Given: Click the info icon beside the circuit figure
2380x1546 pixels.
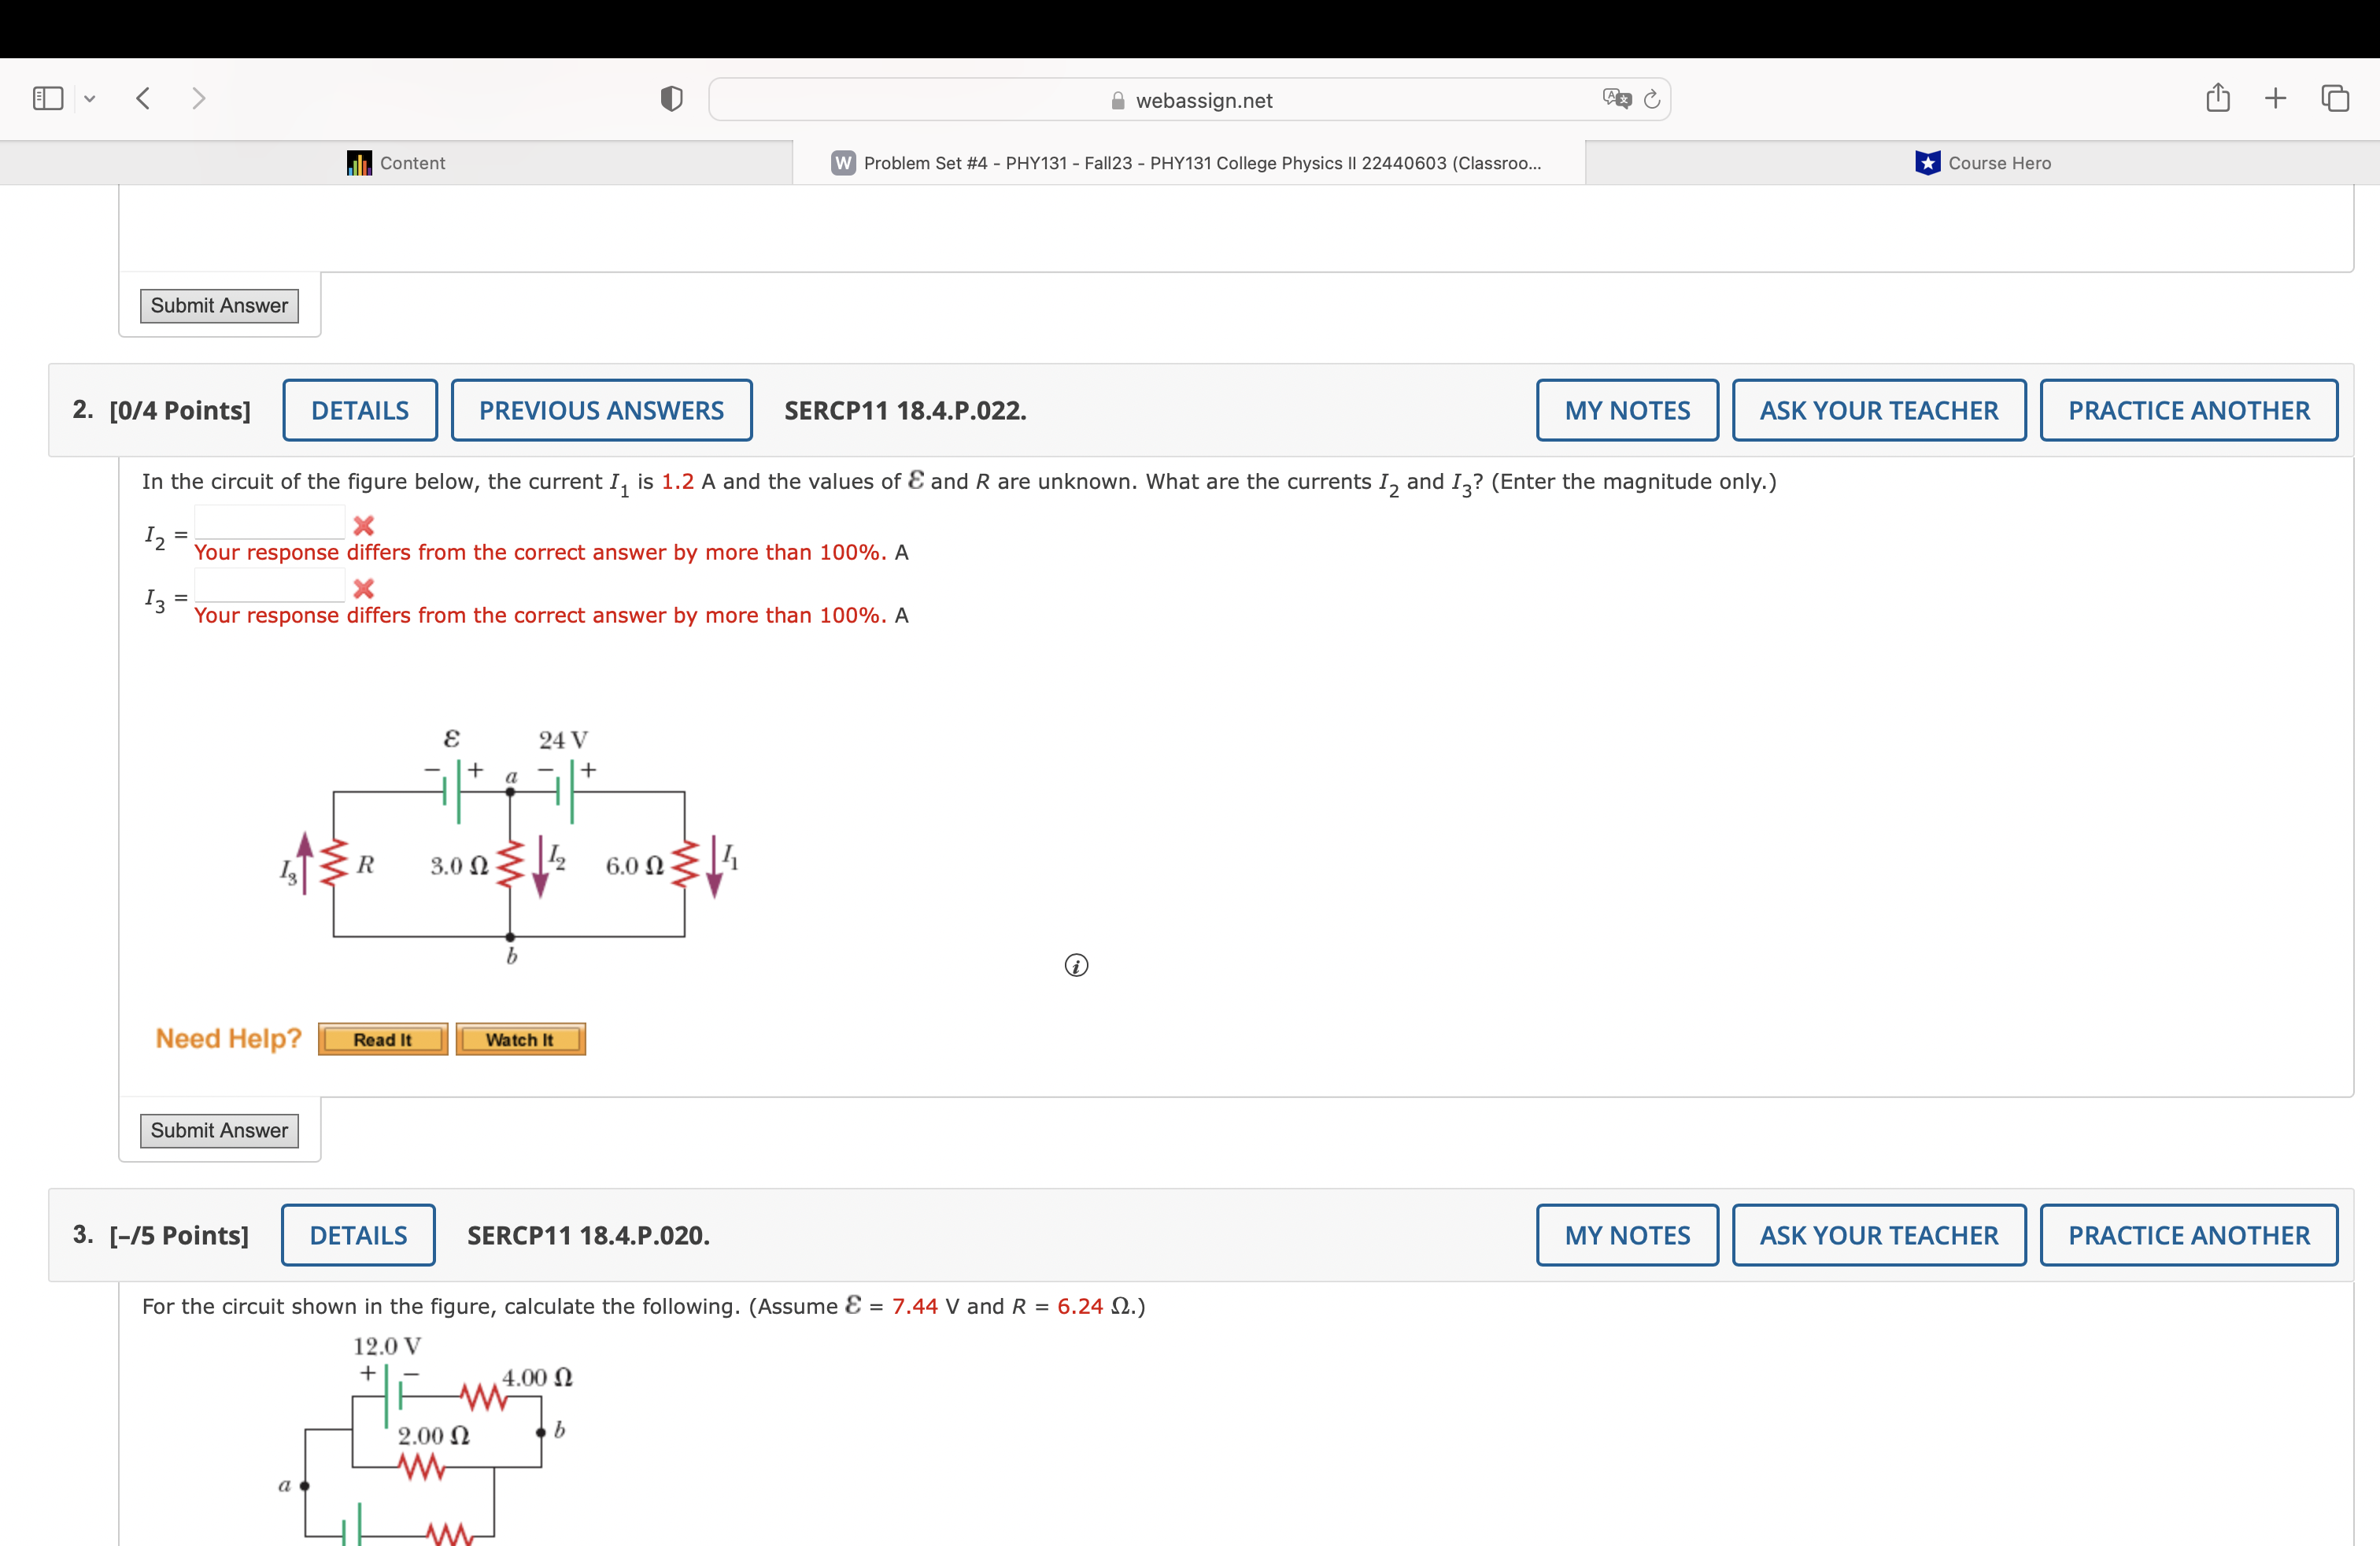Looking at the screenshot, I should (1075, 964).
